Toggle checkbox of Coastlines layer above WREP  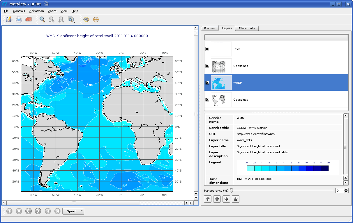click(207, 66)
